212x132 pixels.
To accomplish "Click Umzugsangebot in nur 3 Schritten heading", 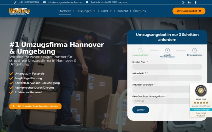I will [x=167, y=37].
